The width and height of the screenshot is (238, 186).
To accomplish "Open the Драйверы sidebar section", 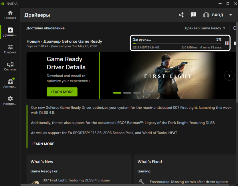I will click(x=10, y=32).
